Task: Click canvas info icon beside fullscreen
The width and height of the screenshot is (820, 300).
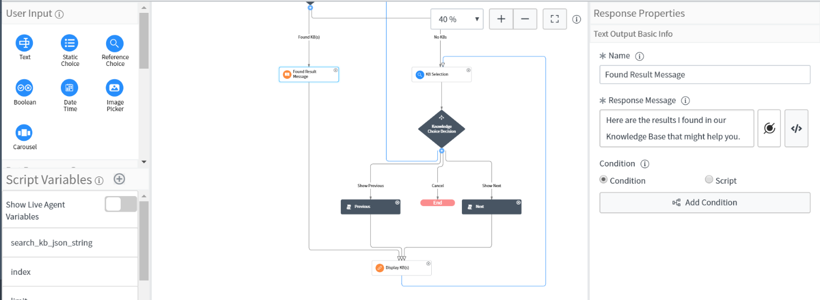Action: (x=577, y=19)
